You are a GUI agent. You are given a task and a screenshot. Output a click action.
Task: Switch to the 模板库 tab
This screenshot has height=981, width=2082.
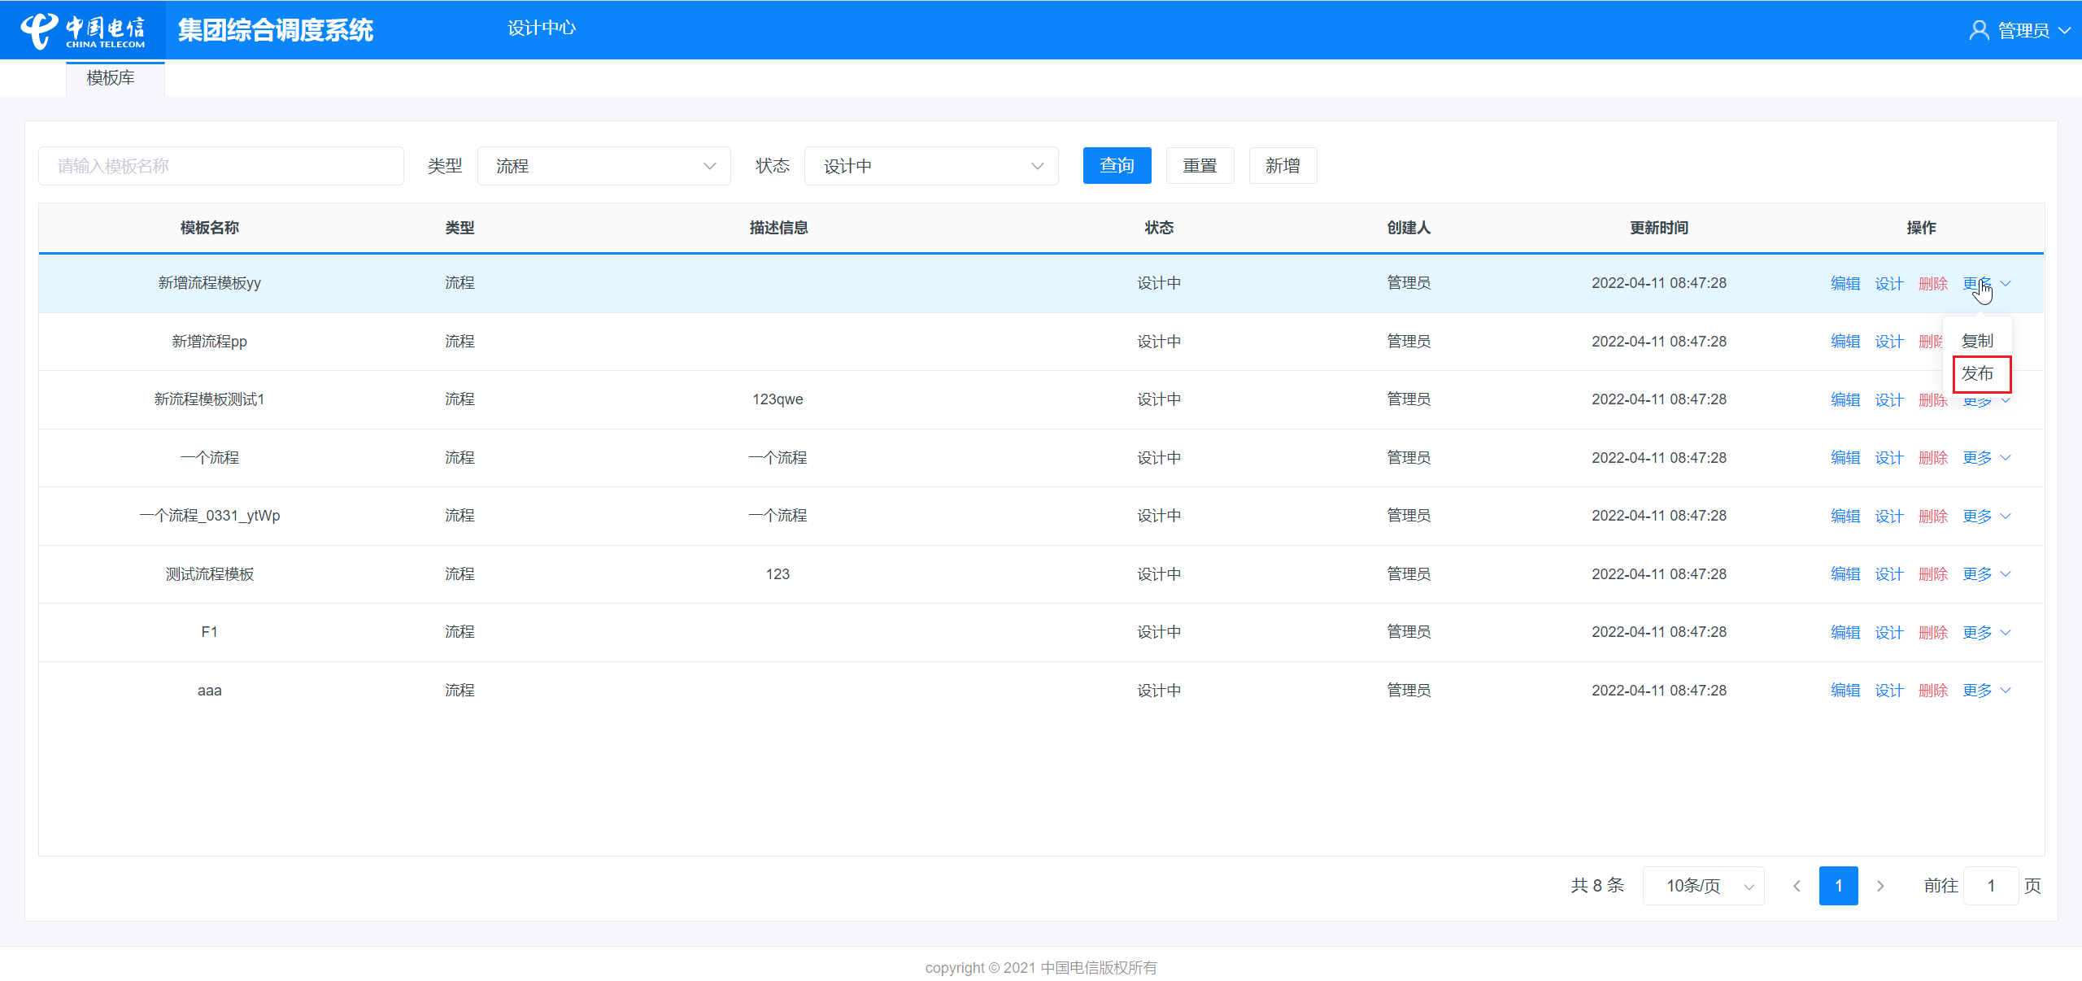coord(111,78)
